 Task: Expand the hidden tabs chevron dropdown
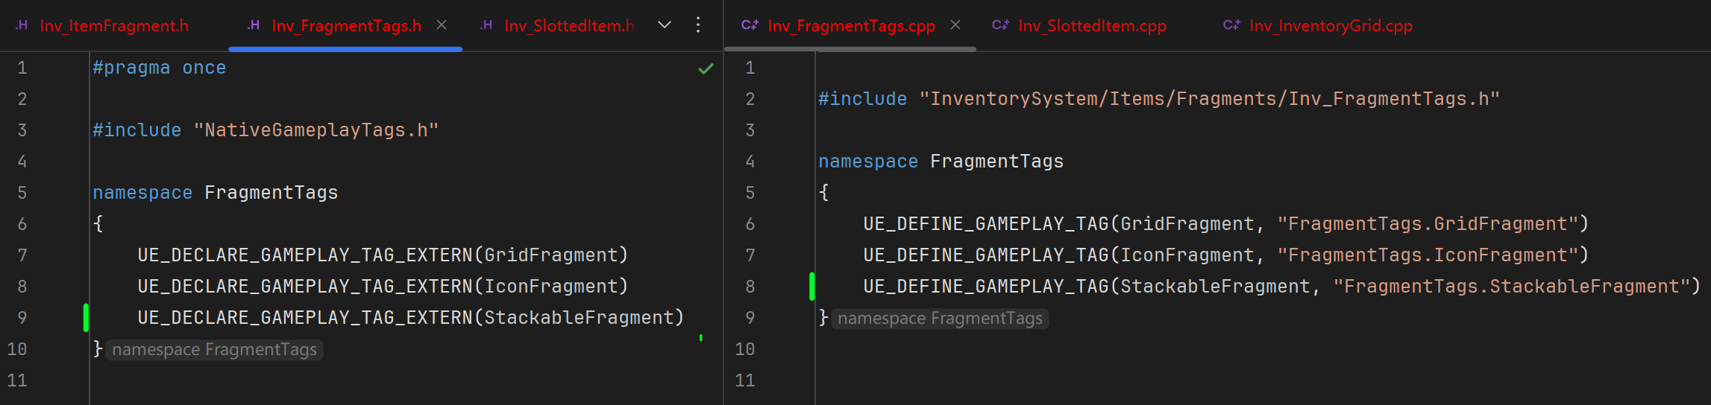(665, 25)
